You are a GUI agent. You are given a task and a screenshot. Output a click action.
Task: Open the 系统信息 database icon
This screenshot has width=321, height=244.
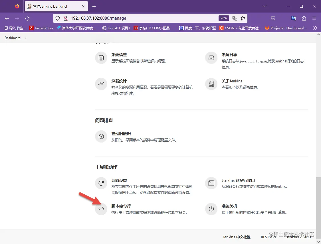101,58
